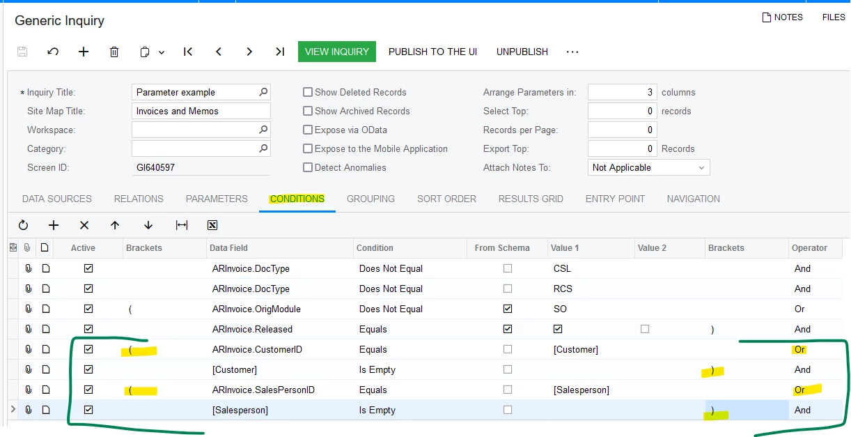The image size is (851, 437).
Task: Click the clipboard copy icon
Action: click(145, 52)
